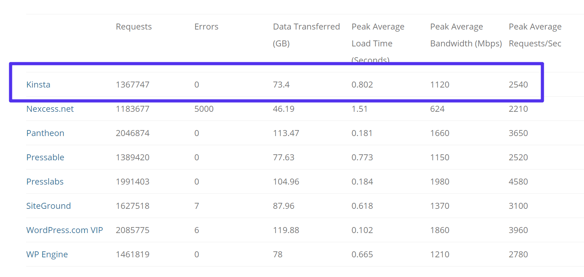Click the WP Engine link

pyautogui.click(x=47, y=255)
